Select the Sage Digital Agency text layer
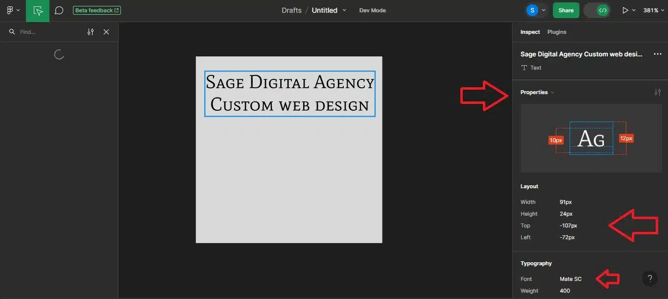 (x=290, y=94)
